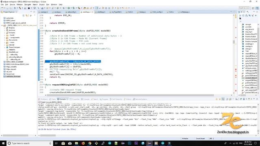
Task: Click the green Run toolbar icon
Action: coord(69,8)
